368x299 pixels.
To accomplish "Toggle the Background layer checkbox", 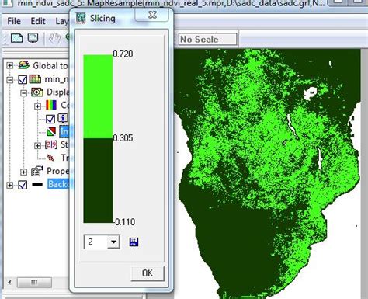I will tap(23, 185).
